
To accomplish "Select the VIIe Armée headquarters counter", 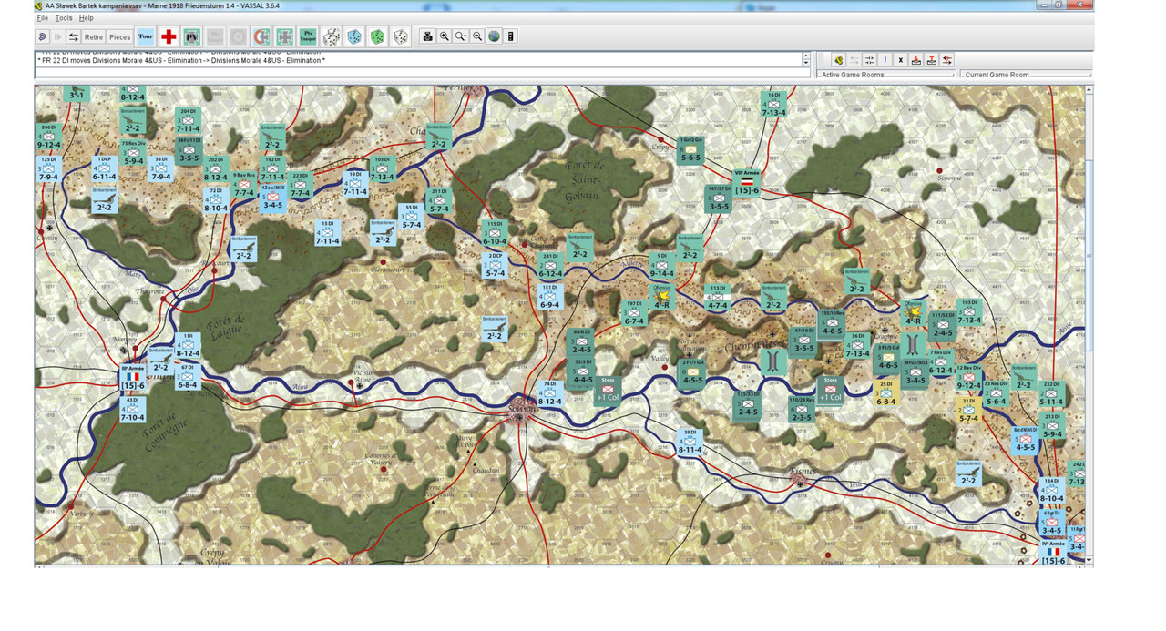I will [x=746, y=181].
